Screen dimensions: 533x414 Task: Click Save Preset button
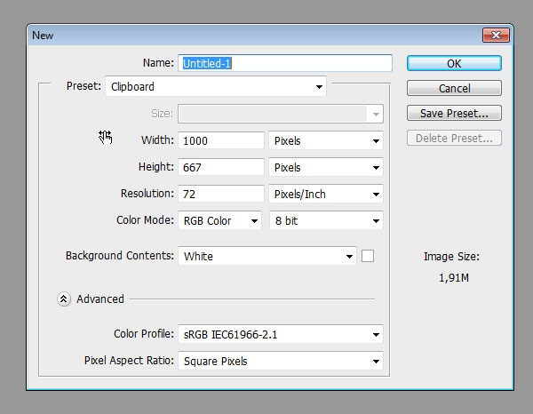tap(454, 114)
